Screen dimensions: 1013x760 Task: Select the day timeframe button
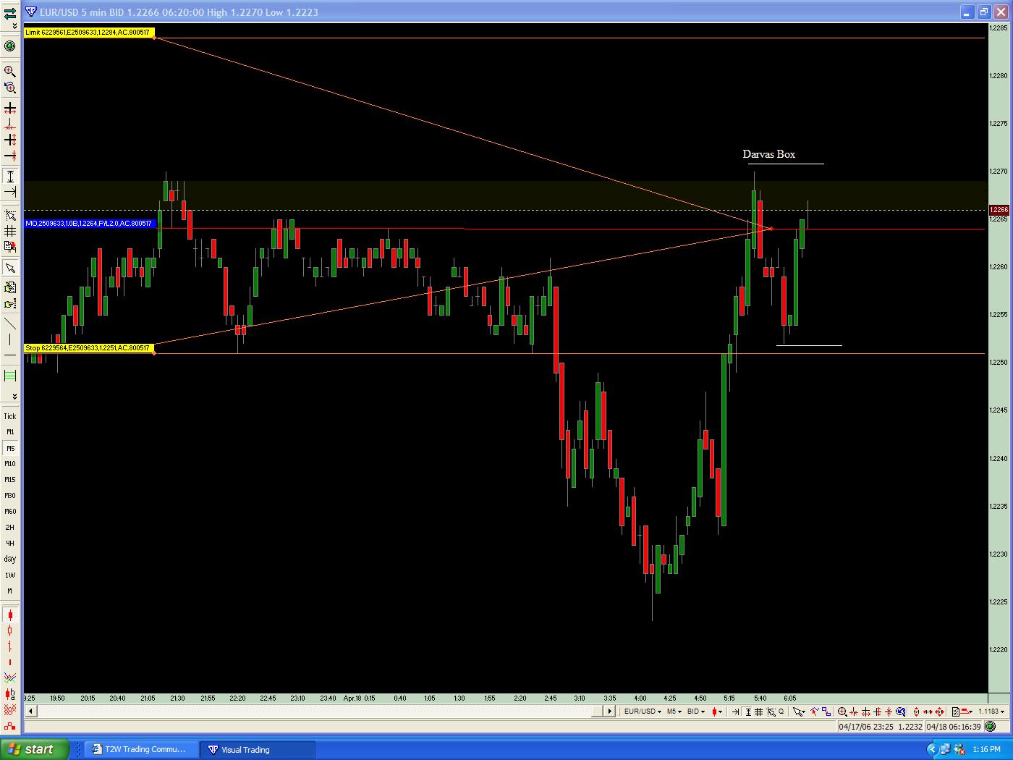pos(10,559)
